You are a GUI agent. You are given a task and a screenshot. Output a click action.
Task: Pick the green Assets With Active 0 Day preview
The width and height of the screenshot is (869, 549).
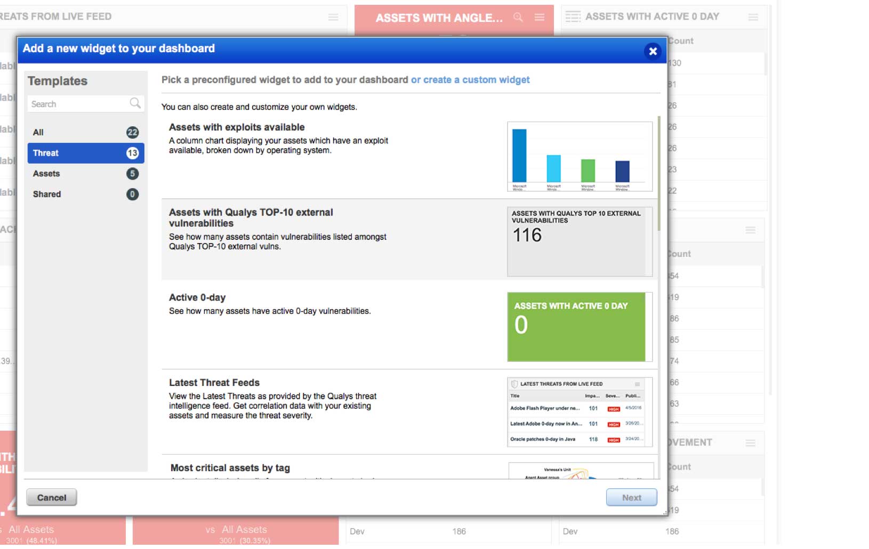(576, 327)
